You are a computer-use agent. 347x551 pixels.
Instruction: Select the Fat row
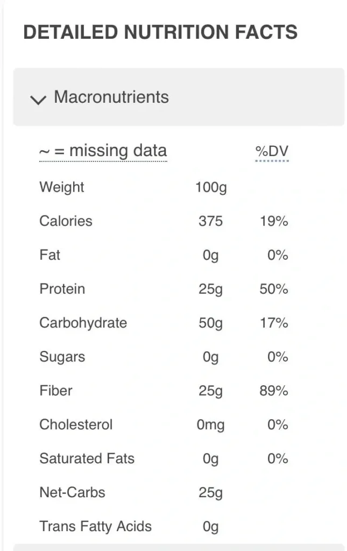[x=49, y=255]
